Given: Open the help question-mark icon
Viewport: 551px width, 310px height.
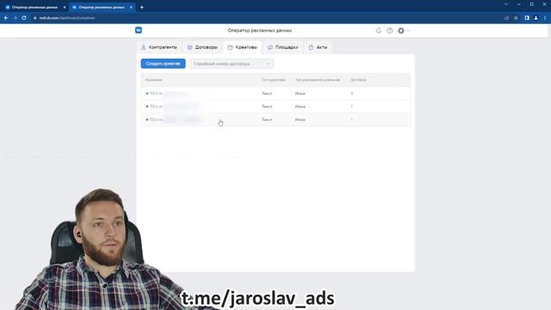Looking at the screenshot, I should (390, 31).
